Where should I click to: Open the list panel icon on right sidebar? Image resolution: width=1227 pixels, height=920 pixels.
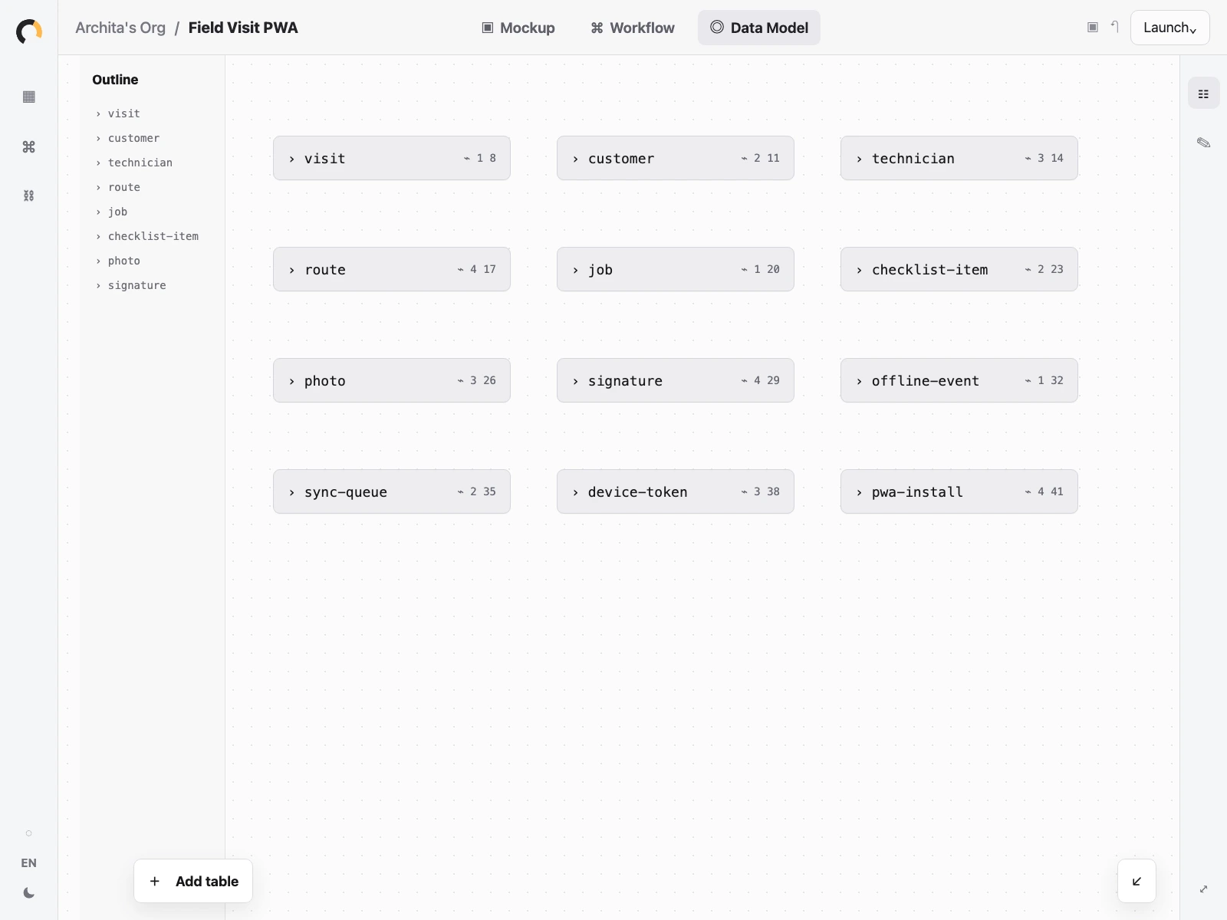click(1203, 94)
